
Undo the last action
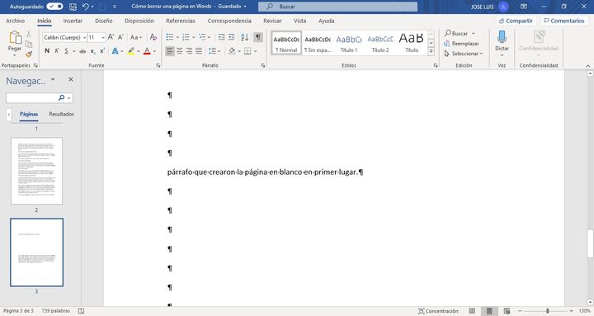(x=86, y=7)
